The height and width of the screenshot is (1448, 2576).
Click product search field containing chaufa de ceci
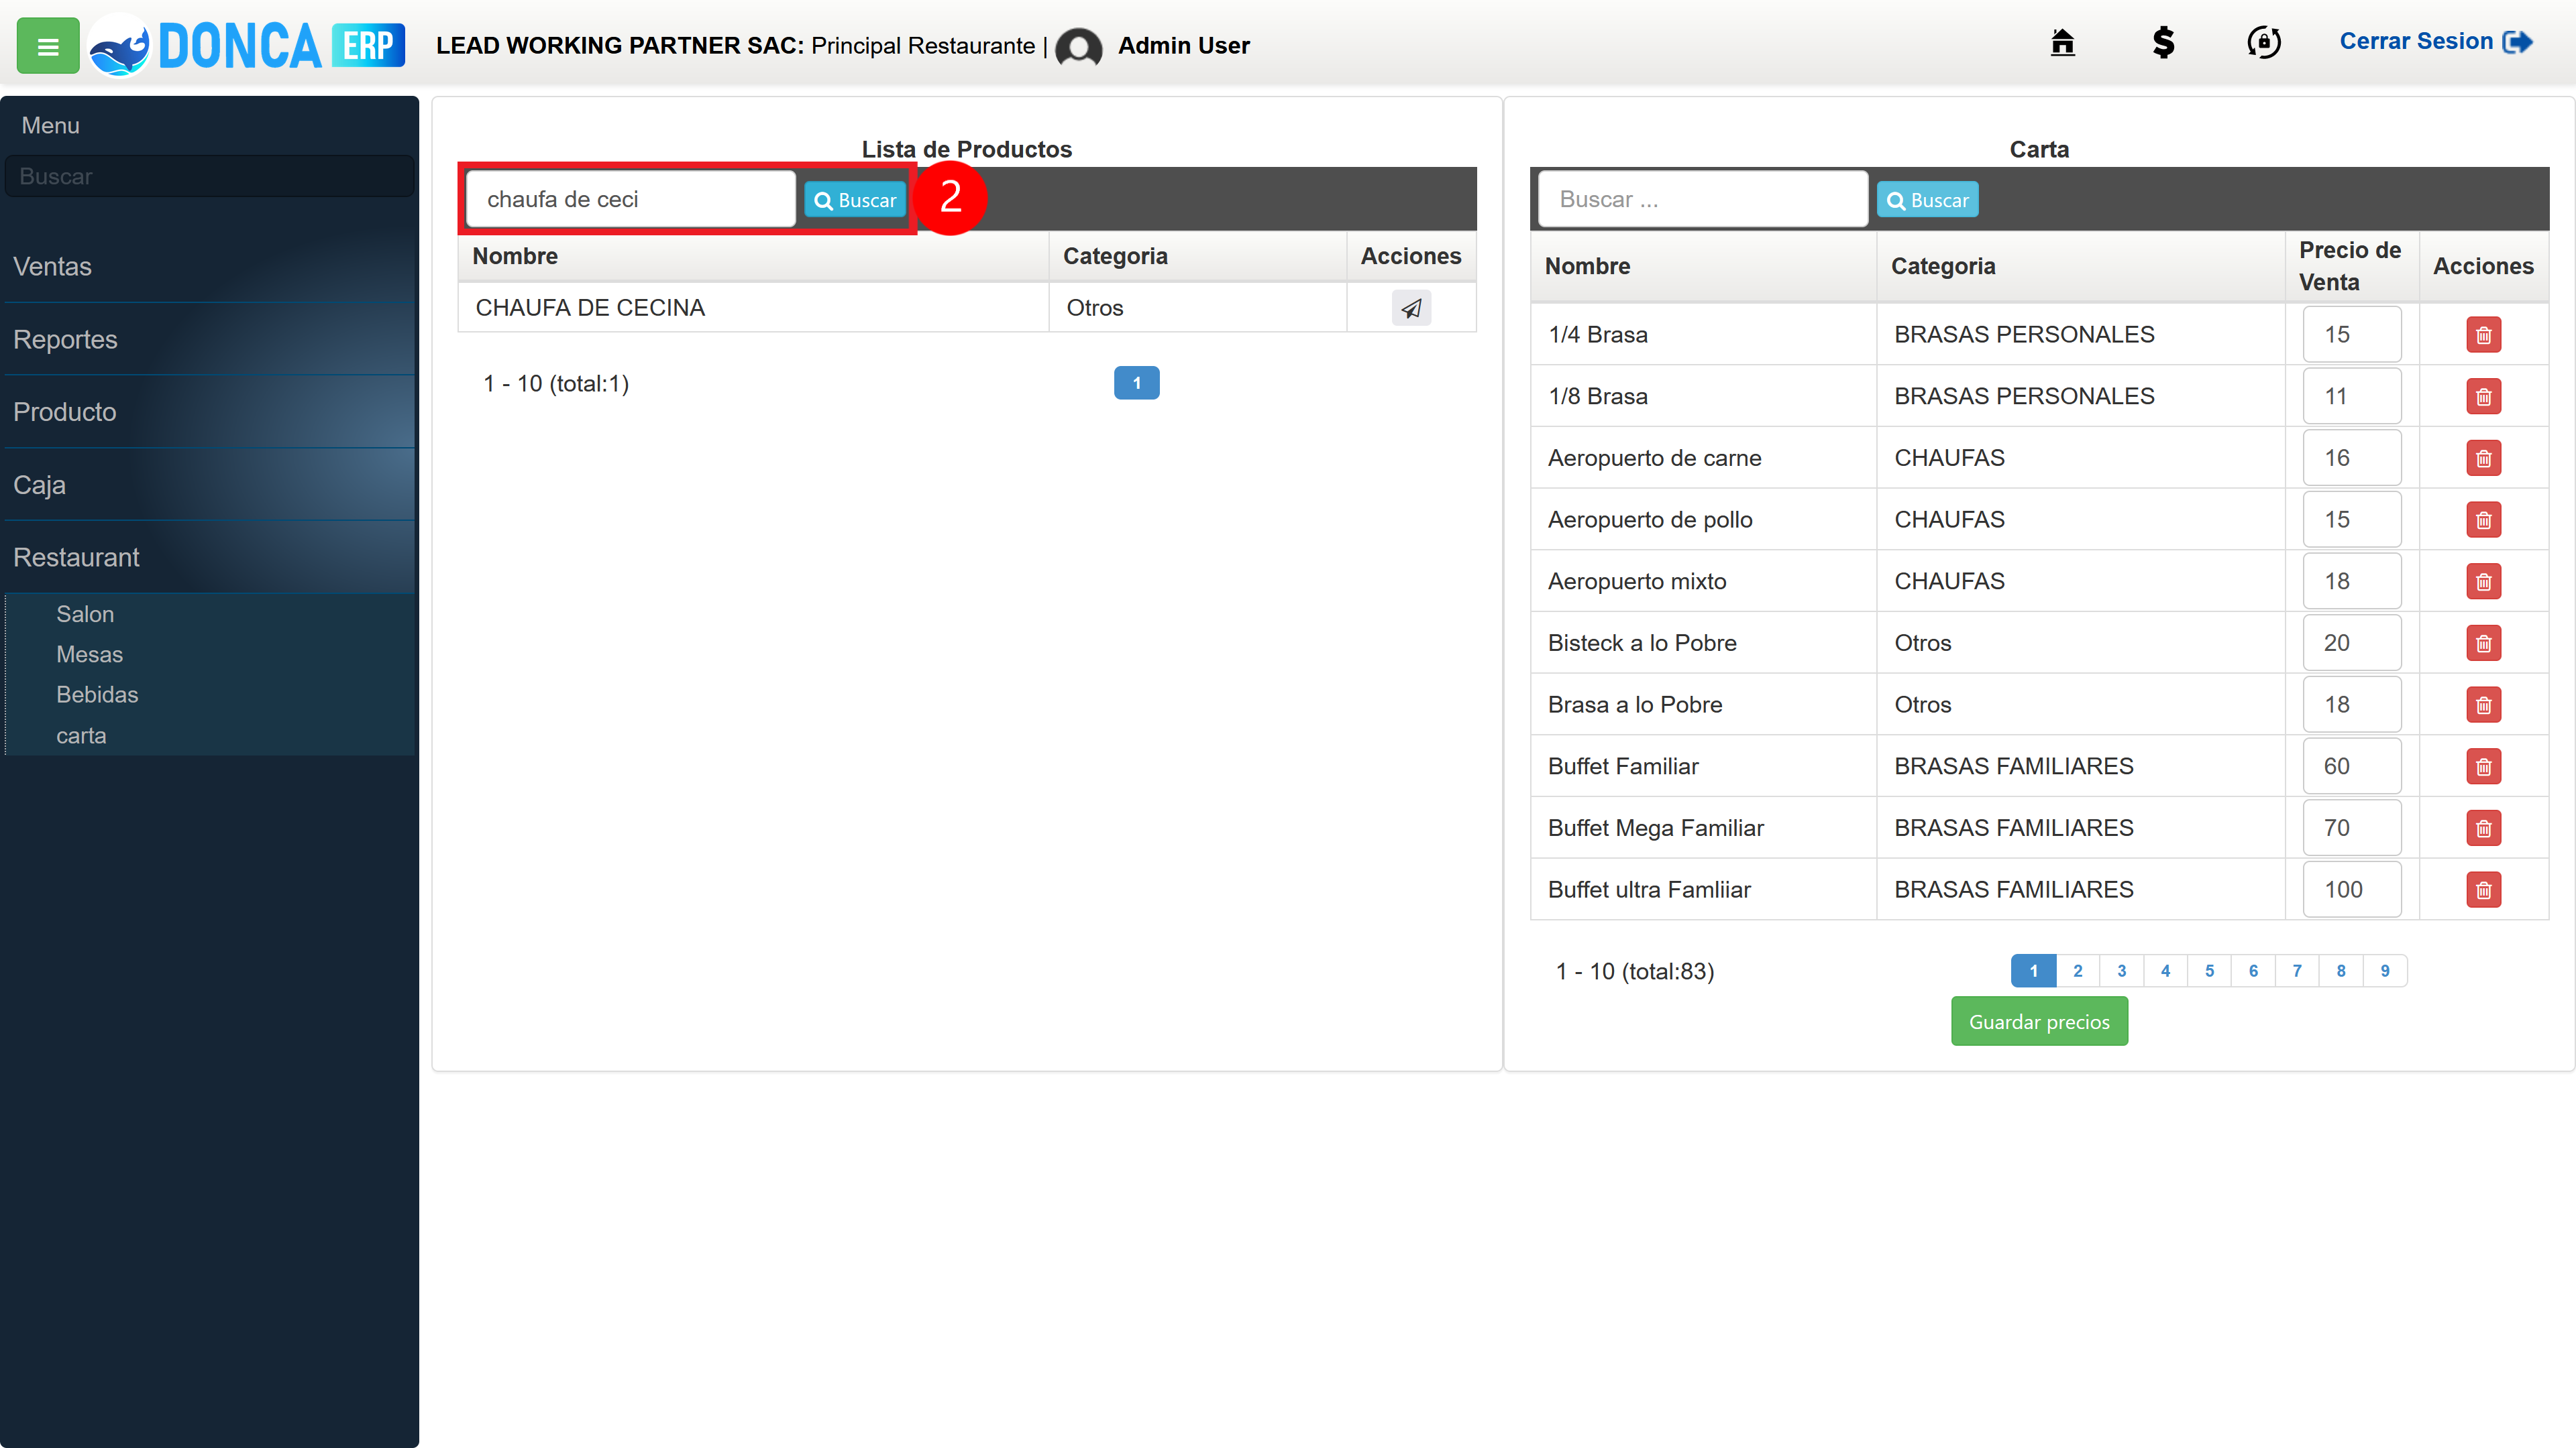coord(630,199)
